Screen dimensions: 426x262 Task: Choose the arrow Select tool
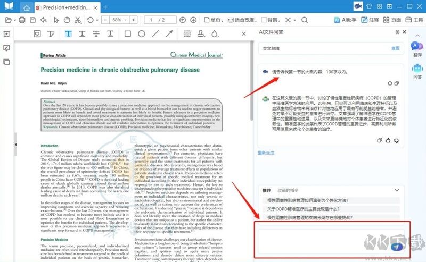pyautogui.click(x=56, y=20)
